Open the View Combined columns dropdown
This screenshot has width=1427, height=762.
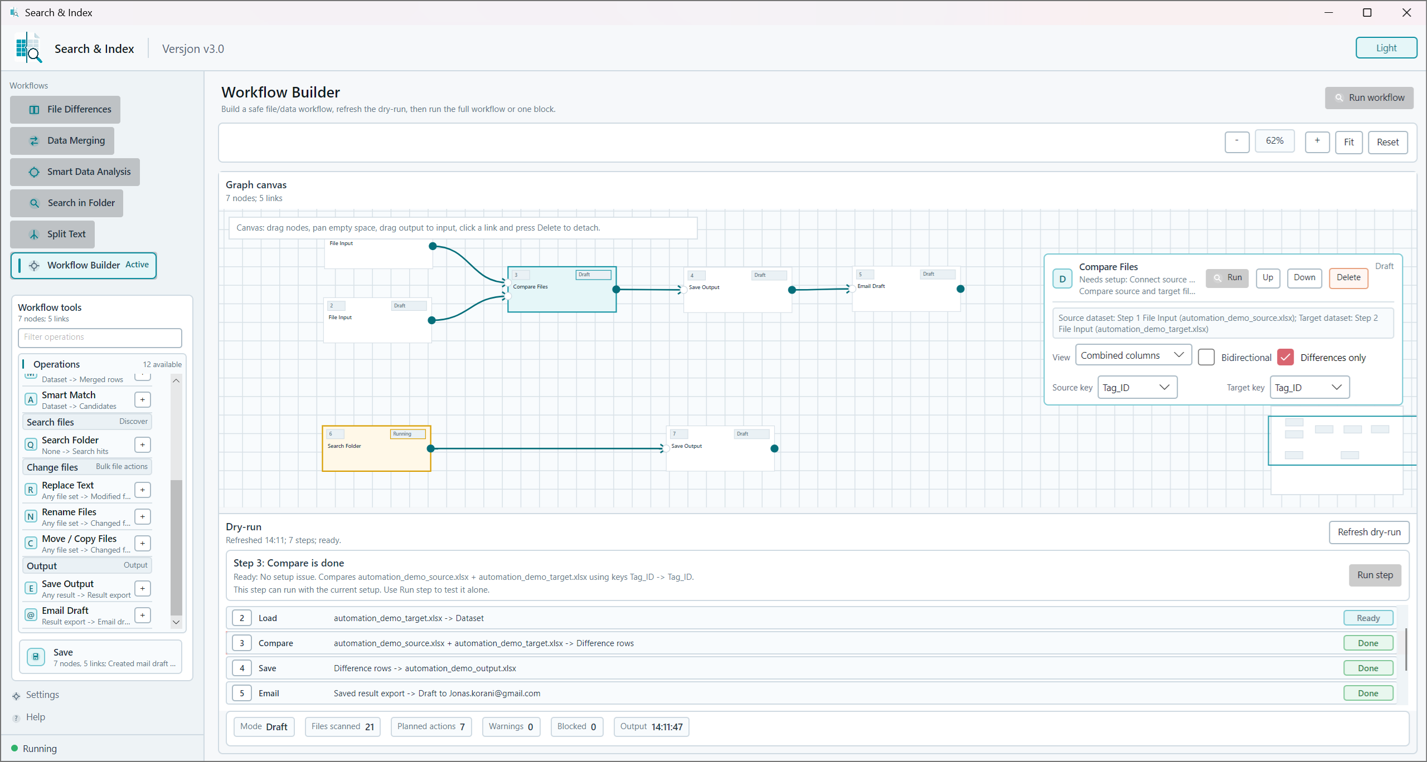tap(1133, 355)
